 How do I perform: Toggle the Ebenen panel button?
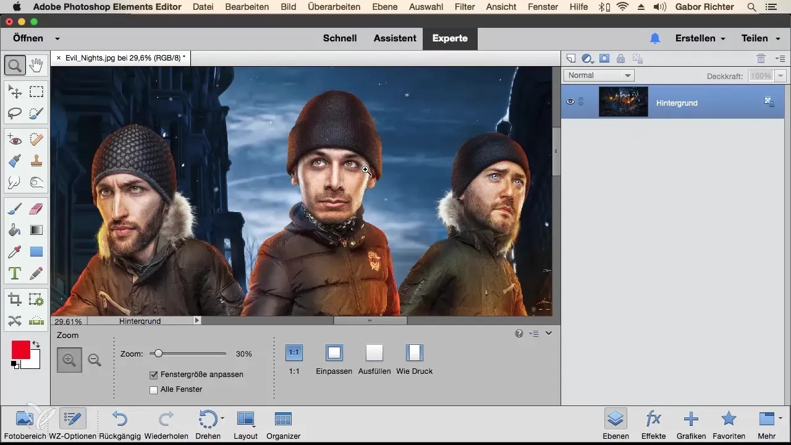point(615,424)
